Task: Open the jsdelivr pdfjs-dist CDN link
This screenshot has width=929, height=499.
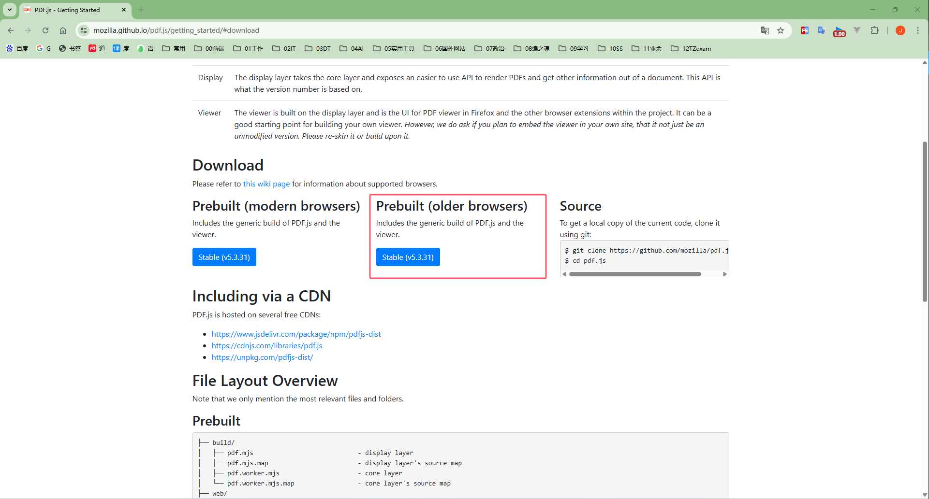Action: tap(296, 334)
